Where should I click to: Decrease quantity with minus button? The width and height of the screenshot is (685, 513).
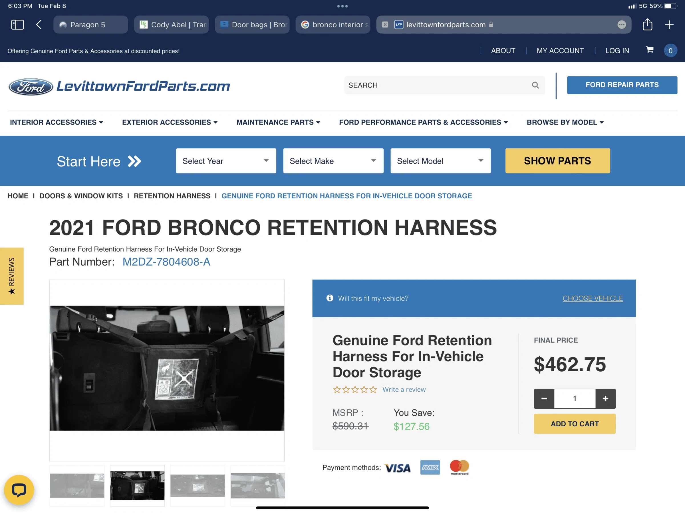point(544,399)
